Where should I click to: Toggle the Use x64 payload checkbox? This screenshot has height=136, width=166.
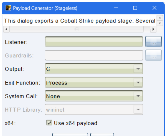click(49, 123)
